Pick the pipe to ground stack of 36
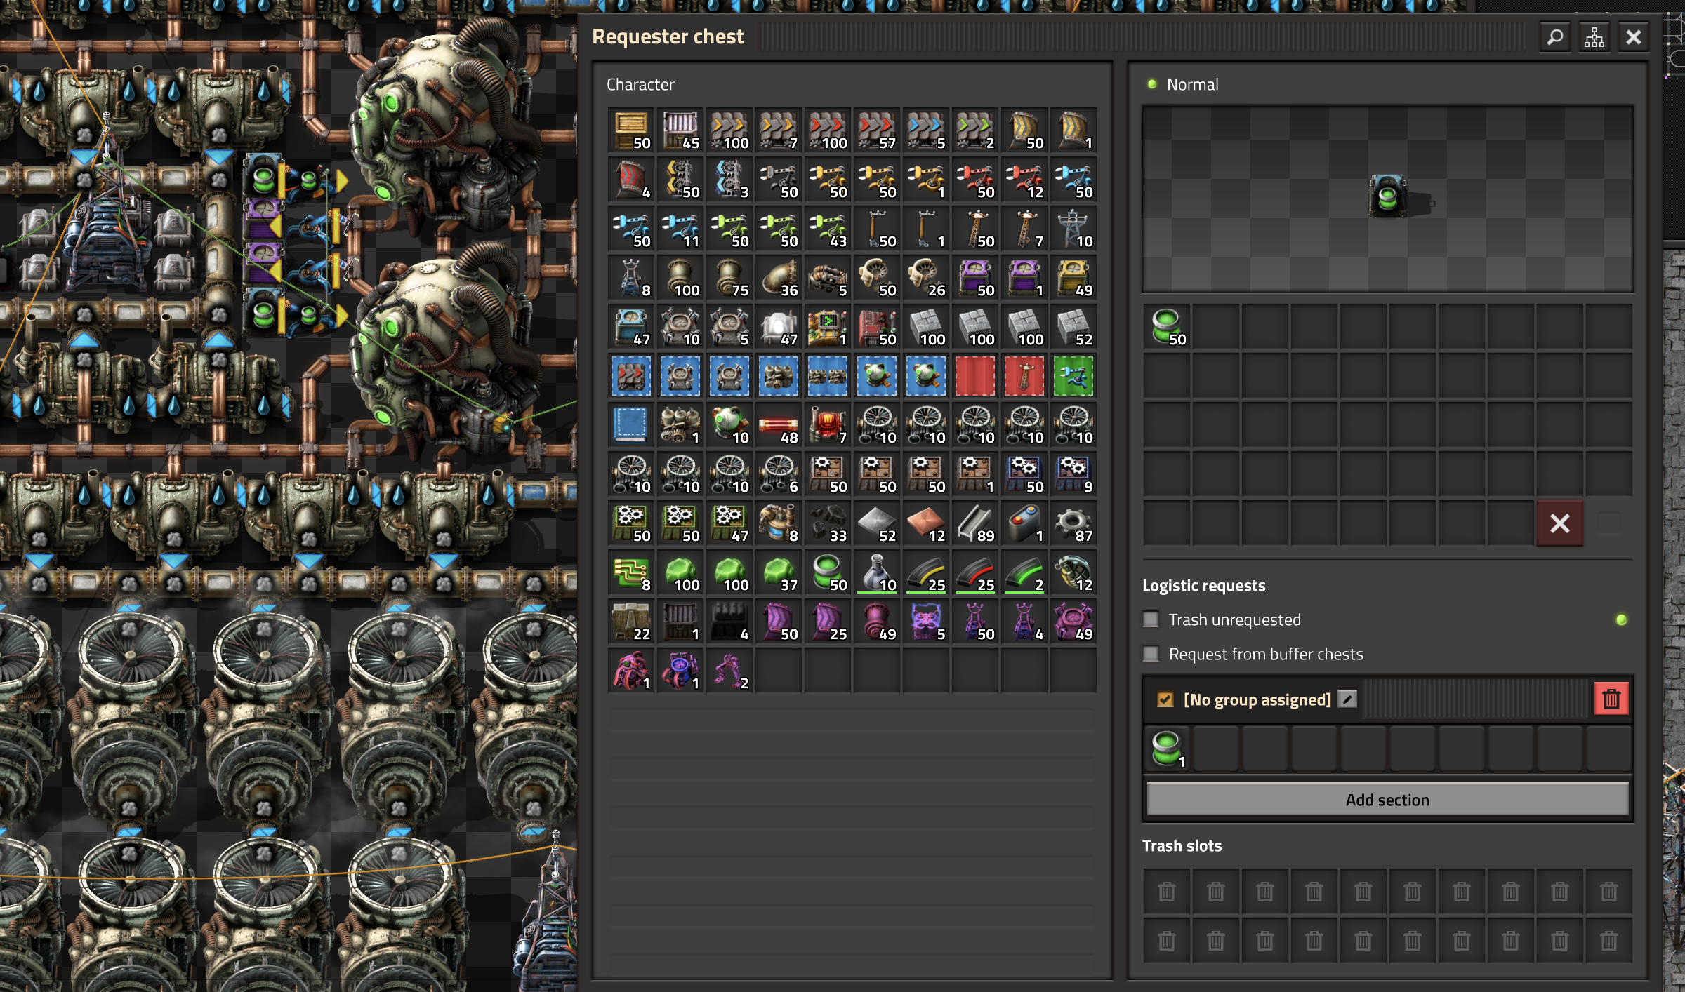Image resolution: width=1685 pixels, height=992 pixels. click(779, 278)
